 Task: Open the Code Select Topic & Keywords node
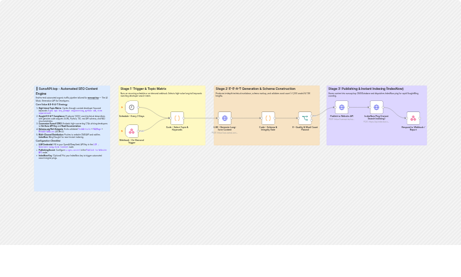coord(177,118)
